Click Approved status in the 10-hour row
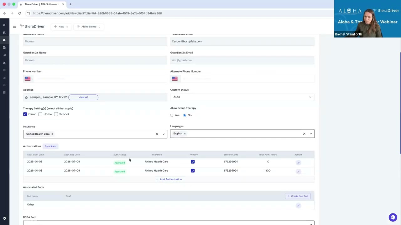Image resolution: width=401 pixels, height=225 pixels. 120,162
